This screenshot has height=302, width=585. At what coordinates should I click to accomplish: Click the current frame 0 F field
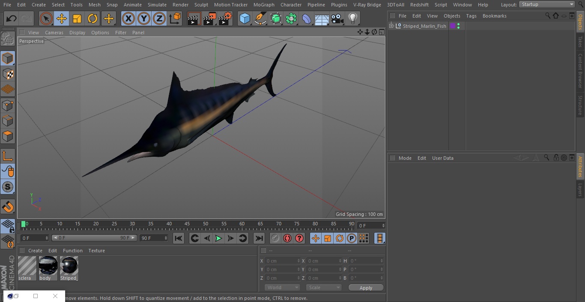click(35, 238)
